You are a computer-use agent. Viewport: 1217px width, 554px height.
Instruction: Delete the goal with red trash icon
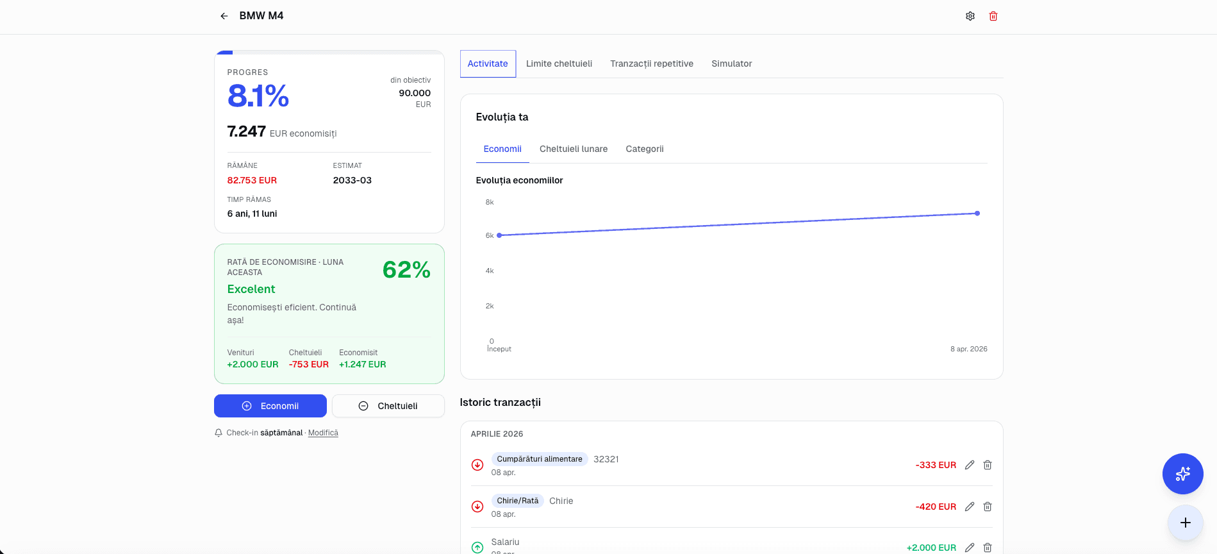(x=993, y=16)
